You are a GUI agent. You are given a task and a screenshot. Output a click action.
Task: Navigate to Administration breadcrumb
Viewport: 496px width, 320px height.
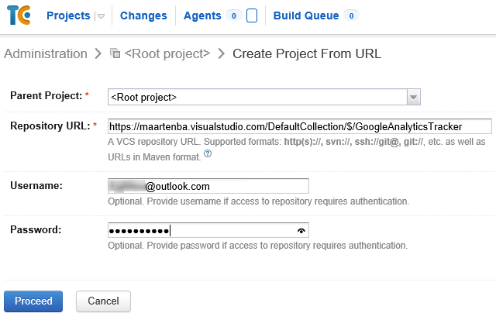46,53
